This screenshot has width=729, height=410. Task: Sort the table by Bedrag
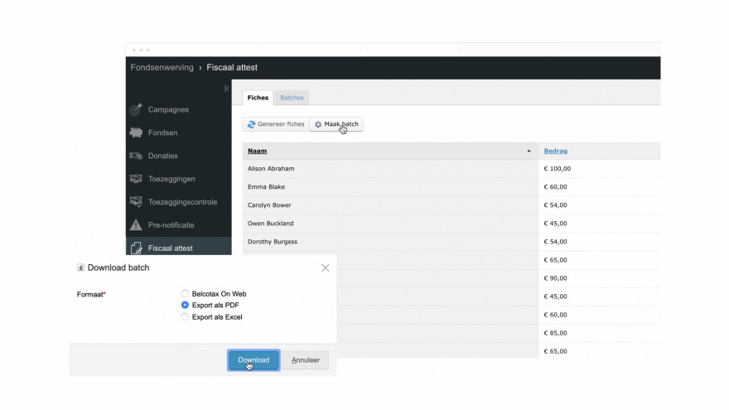pos(555,151)
